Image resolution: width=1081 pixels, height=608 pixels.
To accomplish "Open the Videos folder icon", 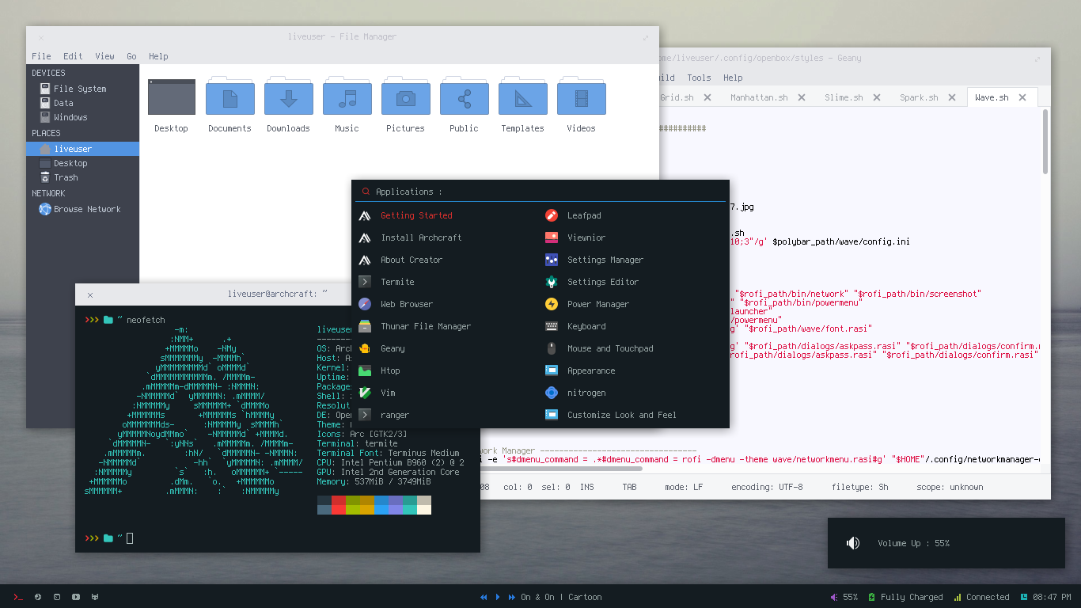I will pyautogui.click(x=581, y=97).
